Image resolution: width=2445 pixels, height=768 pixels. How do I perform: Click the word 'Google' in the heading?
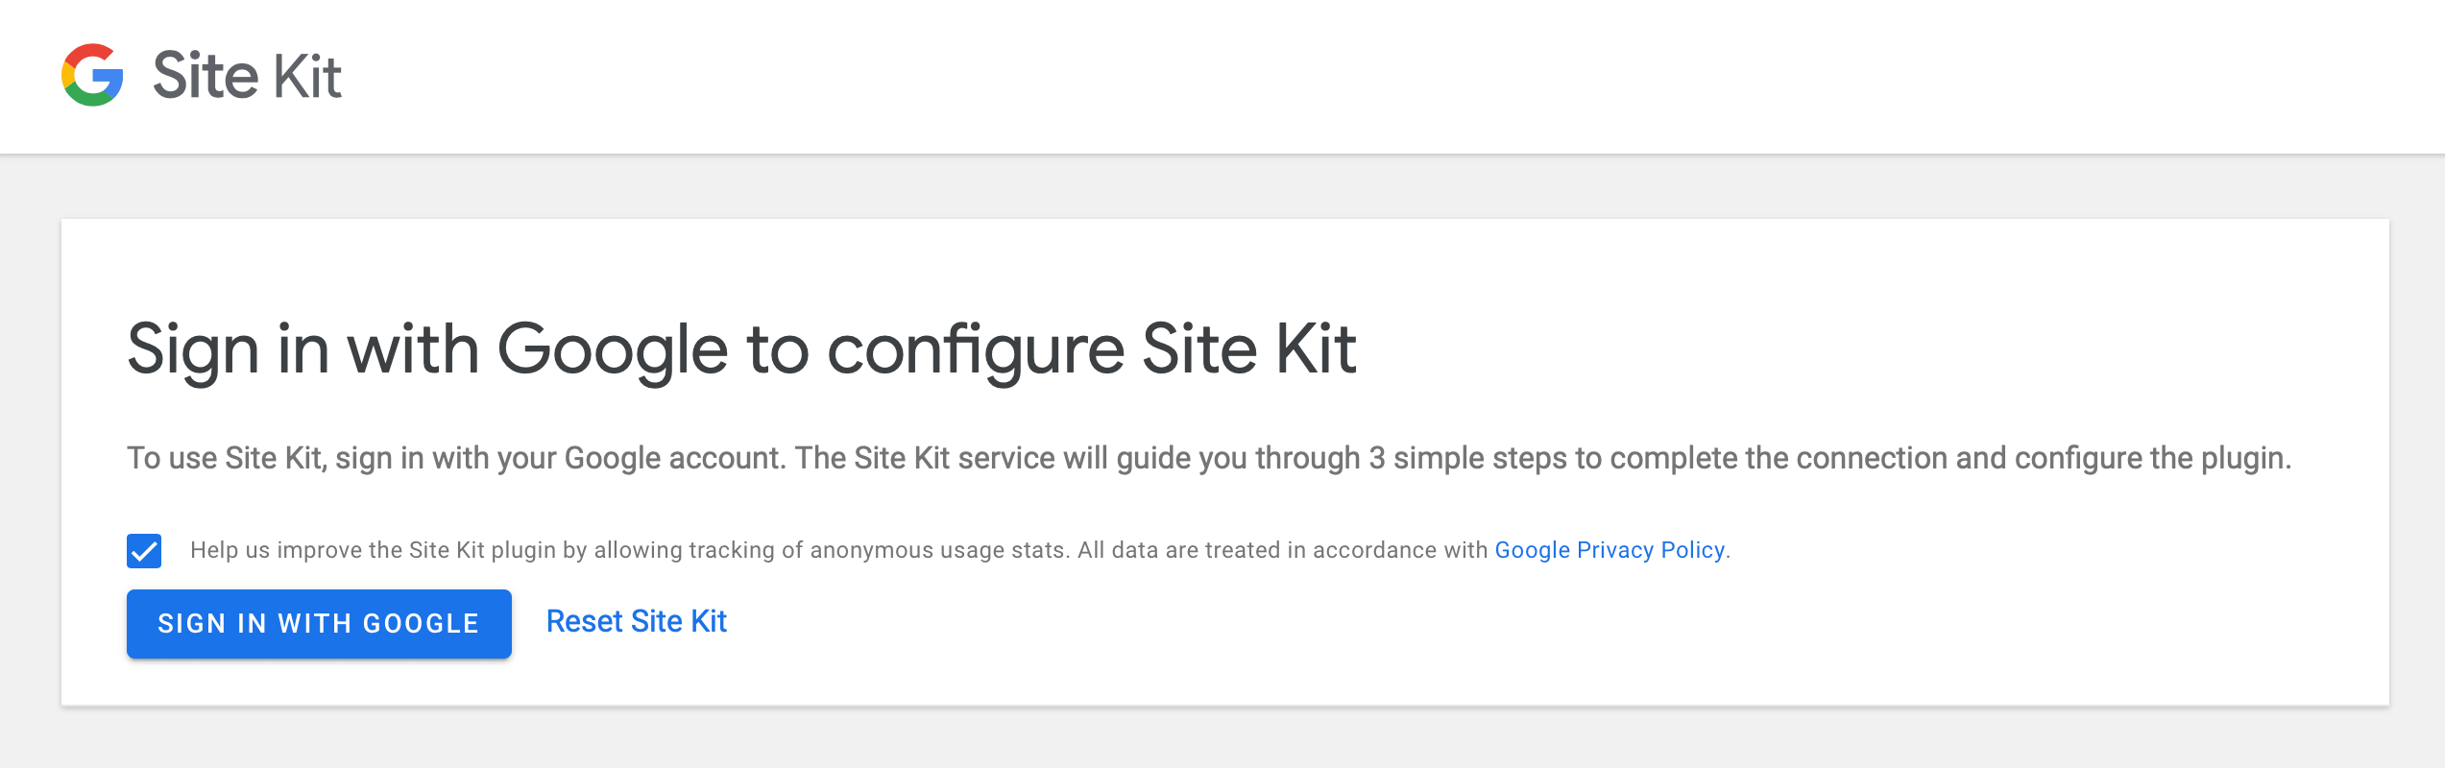point(613,348)
